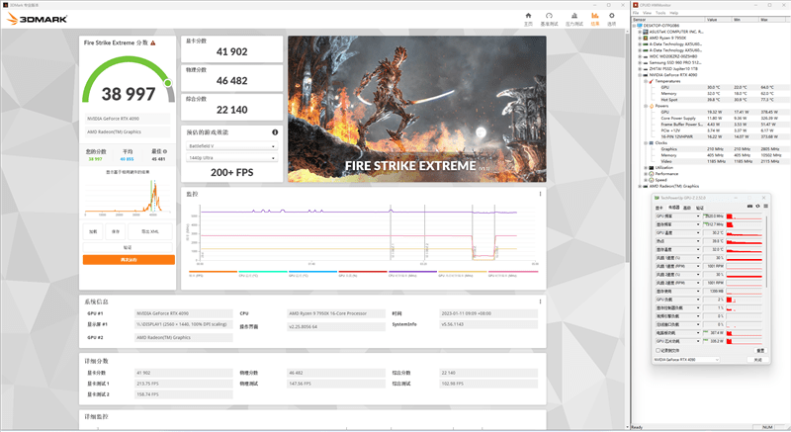Screen dimensions: 791x432
Task: Open the GPU 温度 sensor dropdown in GPU-Z
Action: (698, 233)
